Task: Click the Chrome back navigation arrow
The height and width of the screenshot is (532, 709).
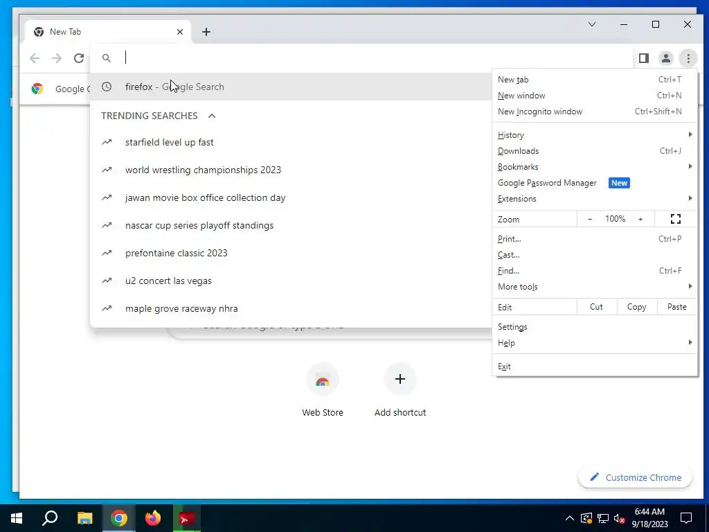Action: pos(35,58)
